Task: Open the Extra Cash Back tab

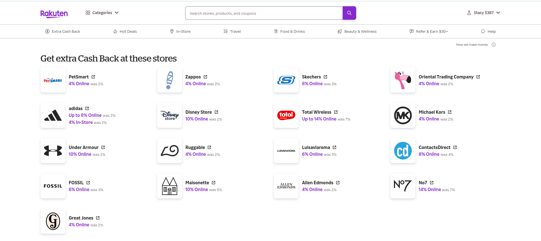Action: (x=63, y=31)
